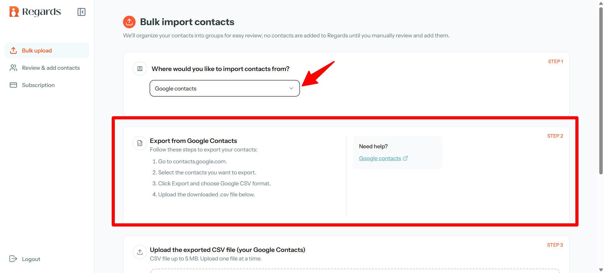The width and height of the screenshot is (604, 273).
Task: Click the upload icon in Step 3
Action: (x=140, y=252)
